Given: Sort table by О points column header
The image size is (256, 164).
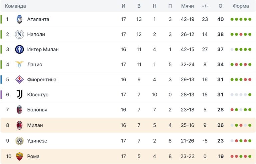Looking at the screenshot, I should coord(220,6).
